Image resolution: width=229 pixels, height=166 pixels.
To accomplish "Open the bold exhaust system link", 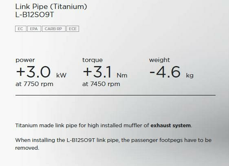I will [171, 126].
